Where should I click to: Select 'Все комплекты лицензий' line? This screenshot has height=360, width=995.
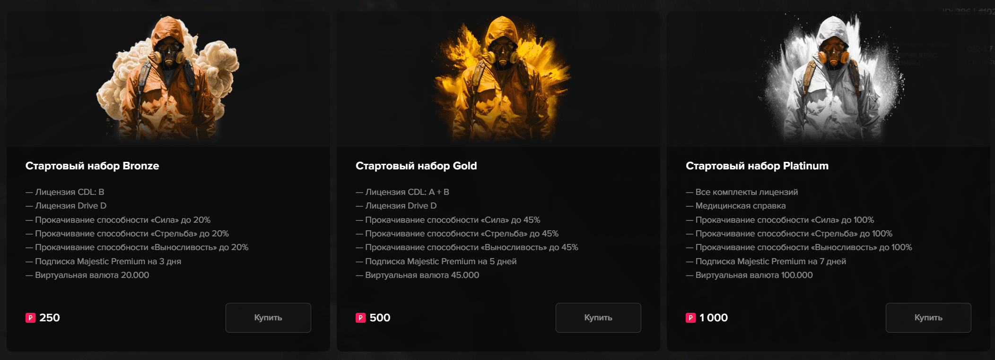(742, 192)
